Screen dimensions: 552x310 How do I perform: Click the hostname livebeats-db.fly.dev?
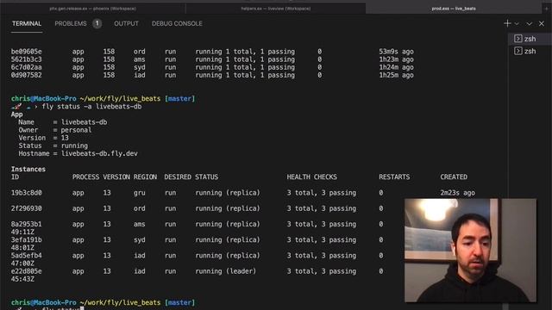pyautogui.click(x=99, y=153)
